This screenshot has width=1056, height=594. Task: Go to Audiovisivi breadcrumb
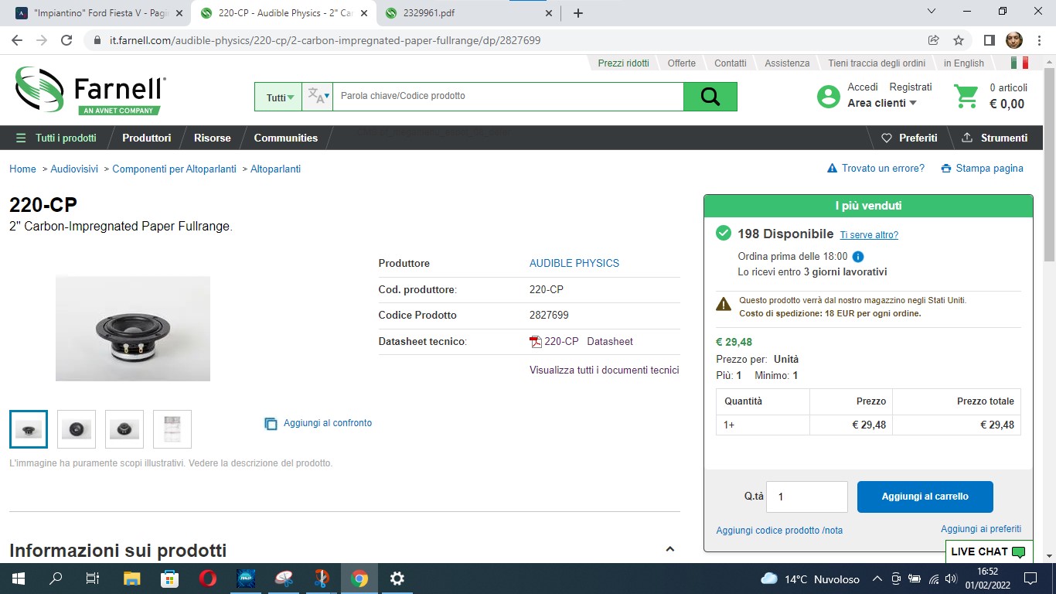[x=74, y=169]
